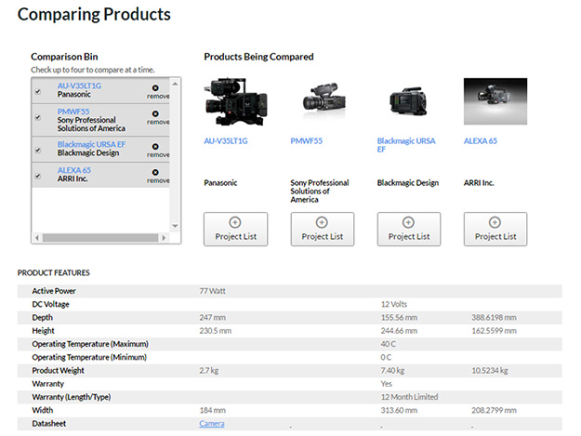
Task: Click the Sony PMWF55 camera thumbnail
Action: coord(322,101)
